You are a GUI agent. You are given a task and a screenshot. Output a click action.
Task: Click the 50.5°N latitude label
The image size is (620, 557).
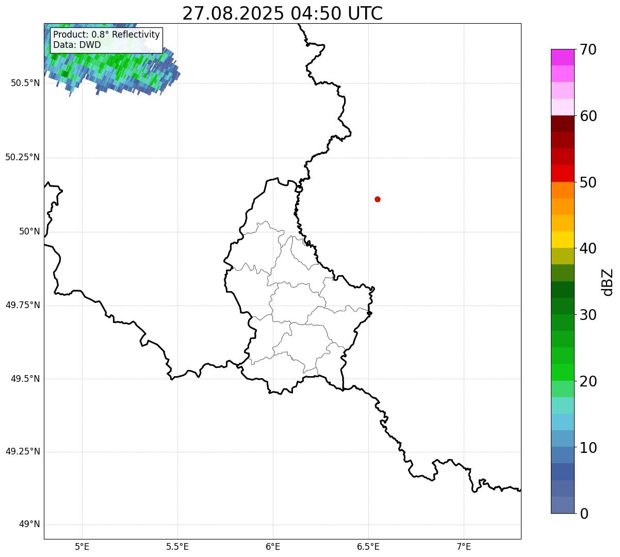tap(25, 83)
